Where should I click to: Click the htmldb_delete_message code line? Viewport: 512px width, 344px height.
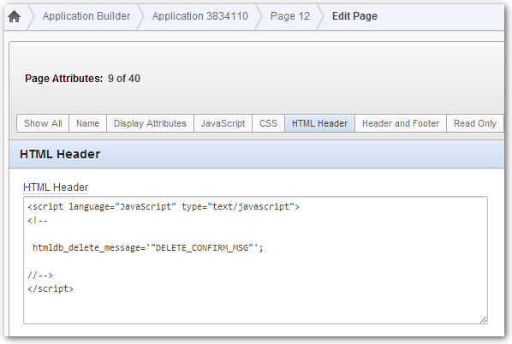pyautogui.click(x=147, y=247)
